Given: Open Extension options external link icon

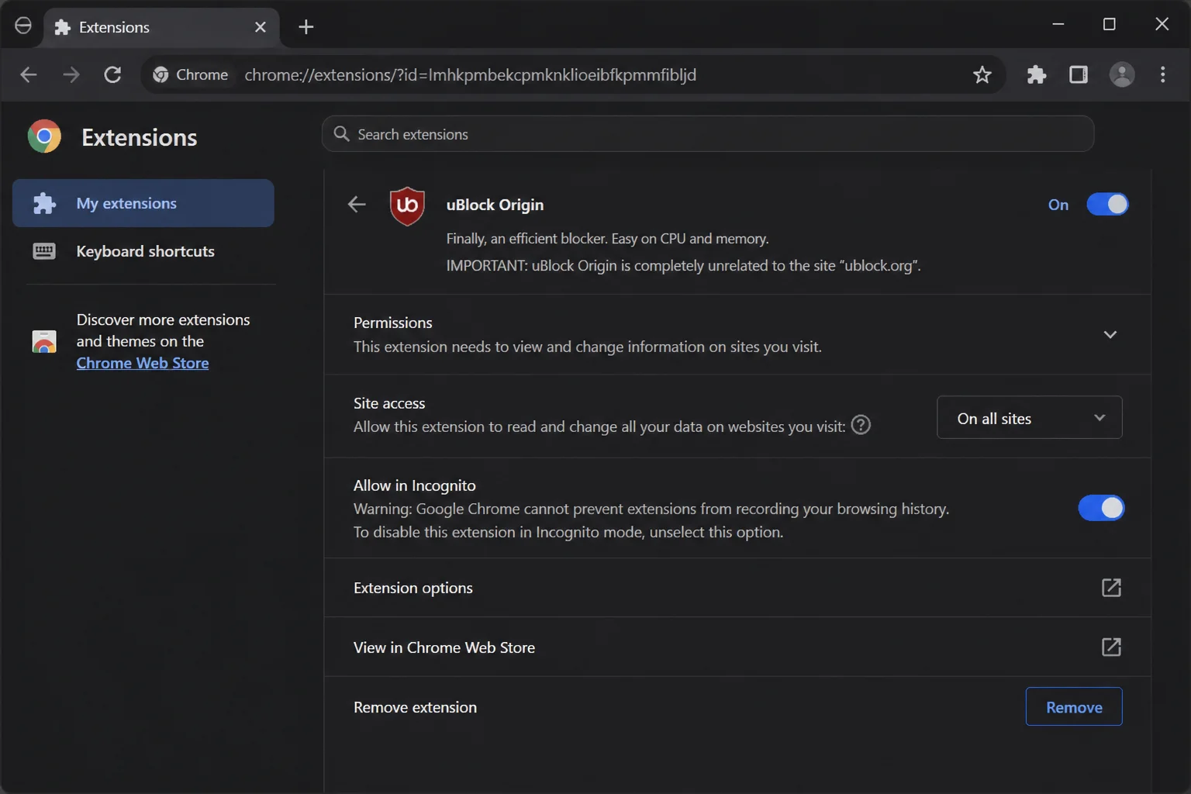Looking at the screenshot, I should coord(1111,588).
